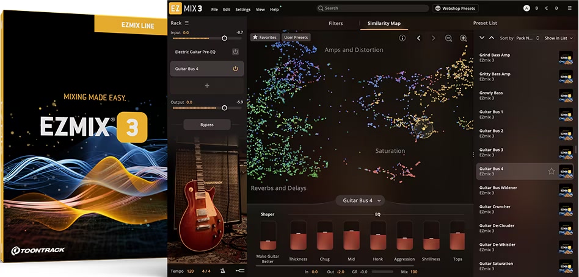Switch to the Filters tab
Image resolution: width=579 pixels, height=277 pixels.
(335, 23)
